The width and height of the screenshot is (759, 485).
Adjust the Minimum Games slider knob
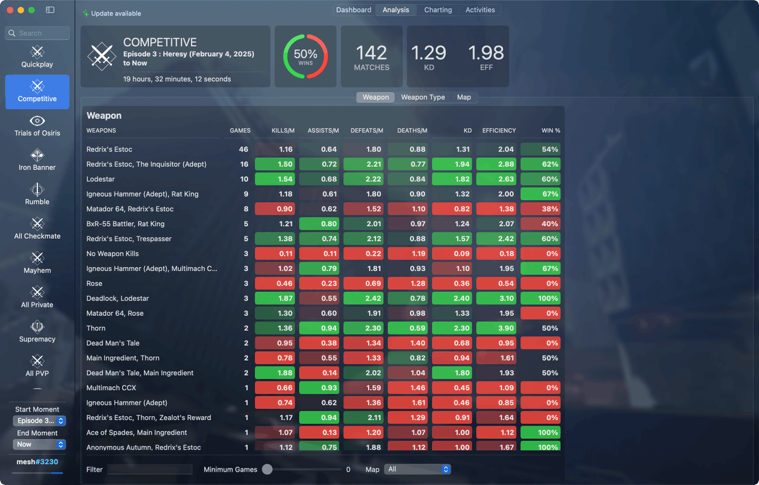pyautogui.click(x=267, y=469)
